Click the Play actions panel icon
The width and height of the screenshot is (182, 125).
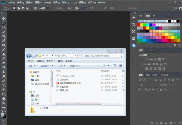point(134,18)
